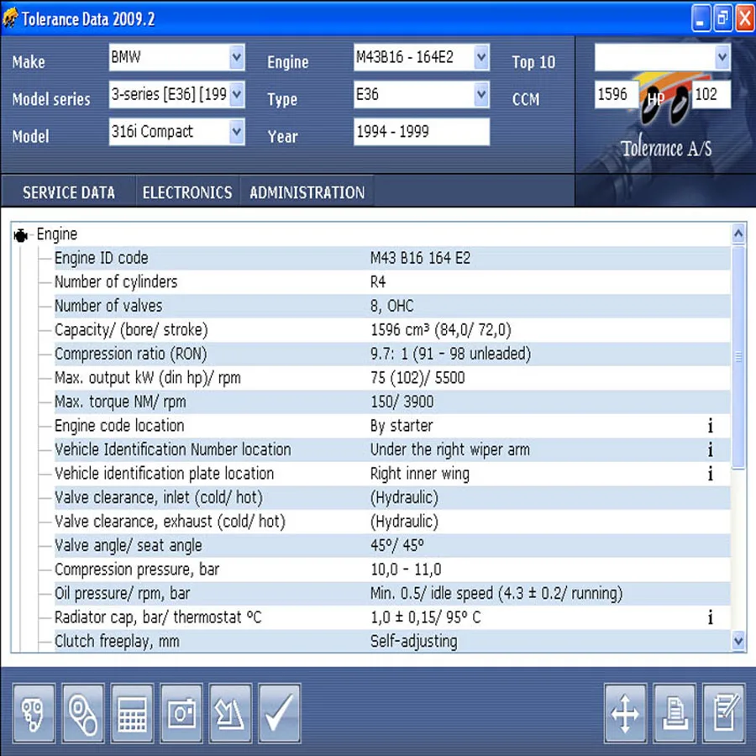Select Valve angle/ seat angle row
This screenshot has height=756, width=756.
392,545
